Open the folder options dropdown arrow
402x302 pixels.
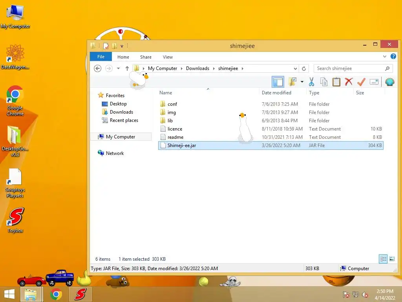coord(302,82)
